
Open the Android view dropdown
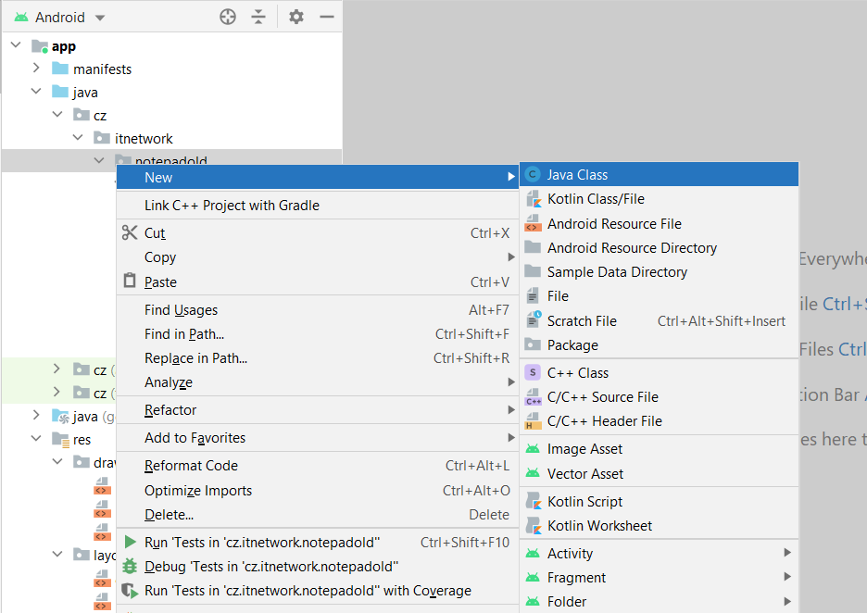click(x=69, y=18)
